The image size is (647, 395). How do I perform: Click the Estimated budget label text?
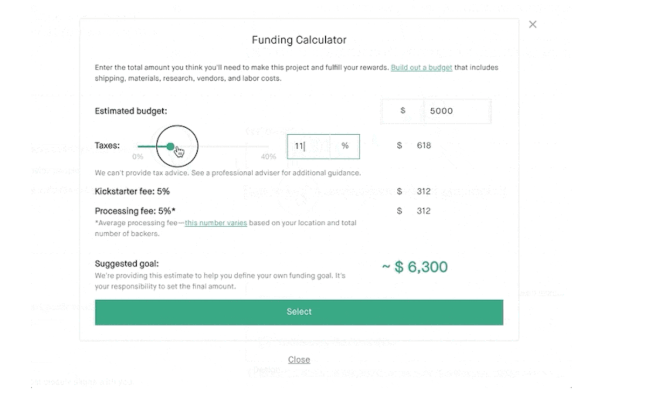tap(131, 110)
